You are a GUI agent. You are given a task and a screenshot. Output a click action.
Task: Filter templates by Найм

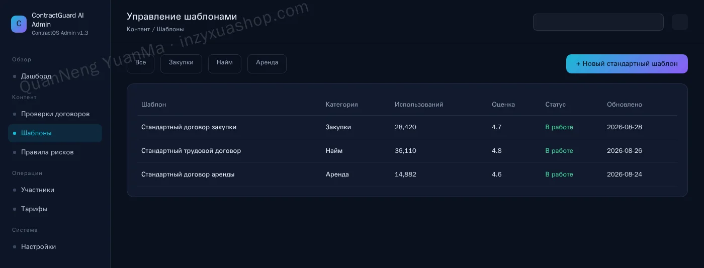coord(225,64)
